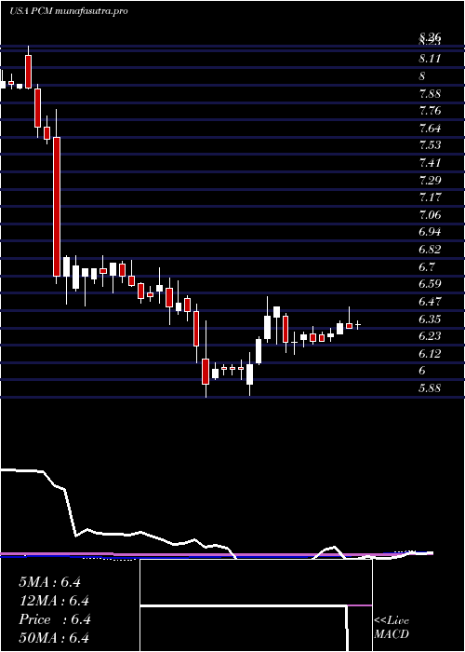Click the 7.88 price axis label

pyautogui.click(x=430, y=93)
